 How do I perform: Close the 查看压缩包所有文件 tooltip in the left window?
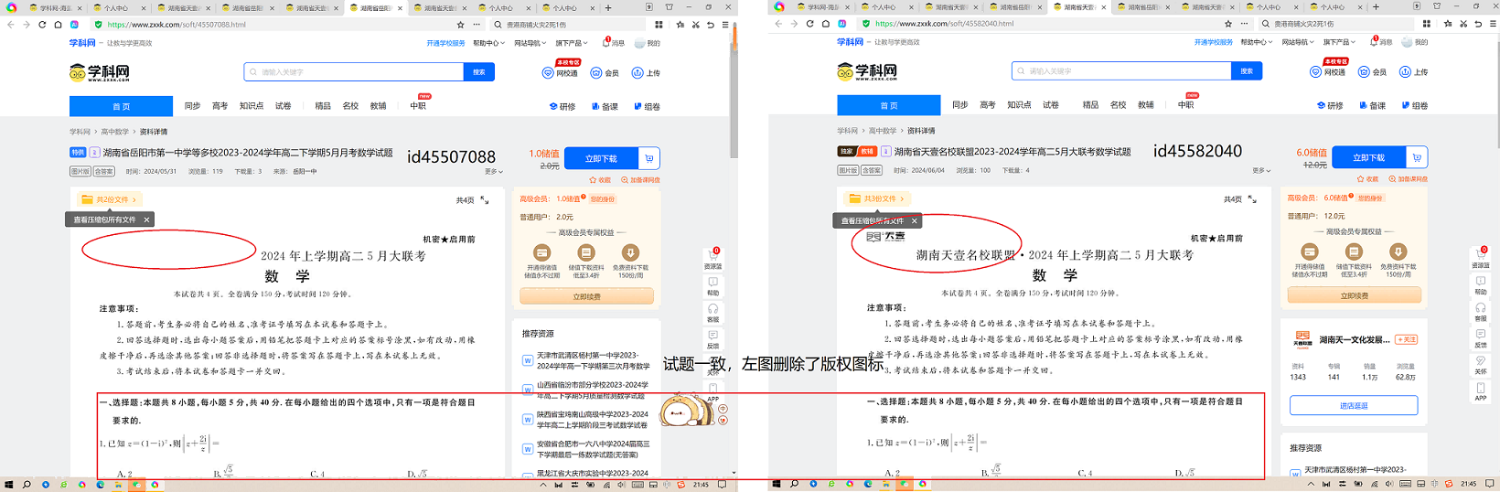(x=146, y=219)
